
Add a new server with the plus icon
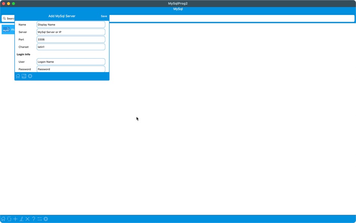[x=15, y=218]
